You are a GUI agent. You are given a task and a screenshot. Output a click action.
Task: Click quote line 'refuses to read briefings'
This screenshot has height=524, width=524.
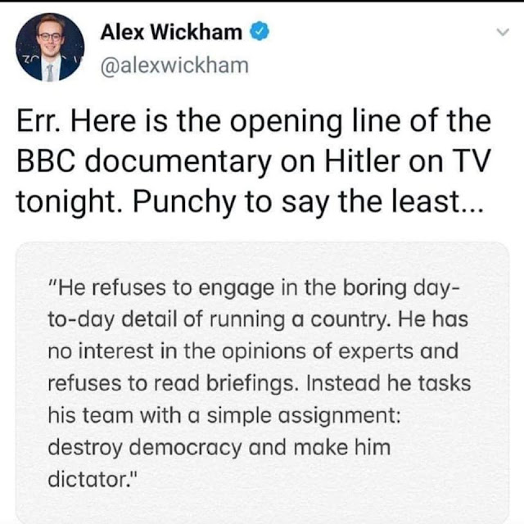pos(260,384)
